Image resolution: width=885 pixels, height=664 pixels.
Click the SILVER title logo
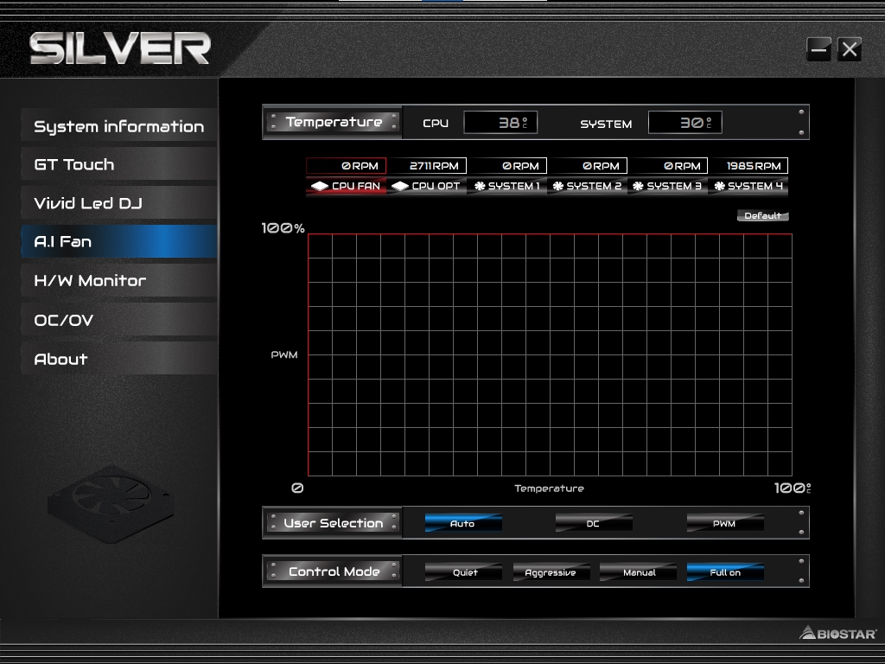(120, 48)
